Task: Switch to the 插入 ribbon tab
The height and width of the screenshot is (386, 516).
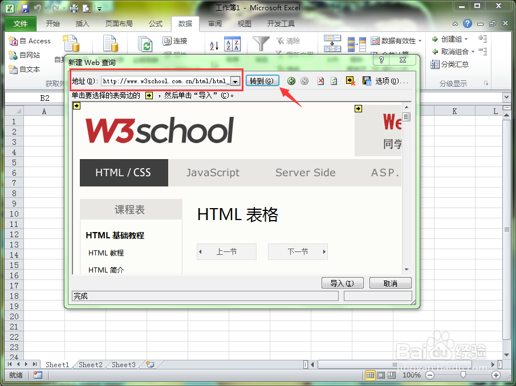Action: coord(82,24)
